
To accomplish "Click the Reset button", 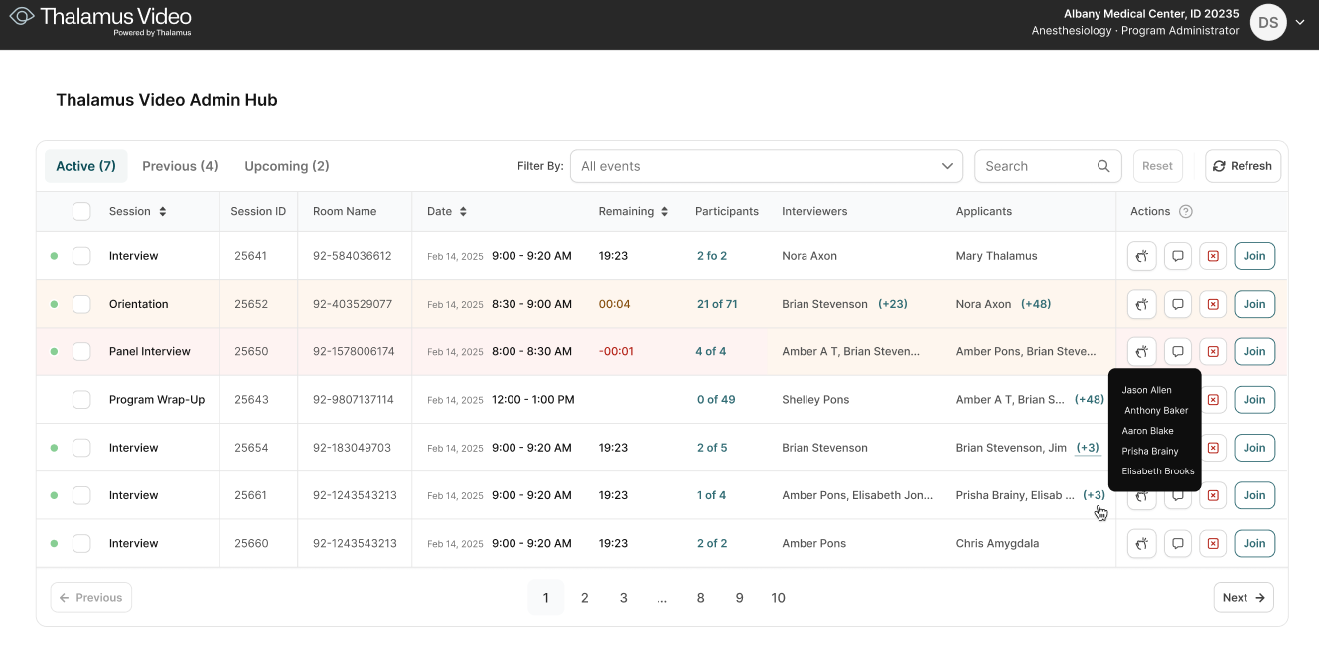I will pos(1157,165).
